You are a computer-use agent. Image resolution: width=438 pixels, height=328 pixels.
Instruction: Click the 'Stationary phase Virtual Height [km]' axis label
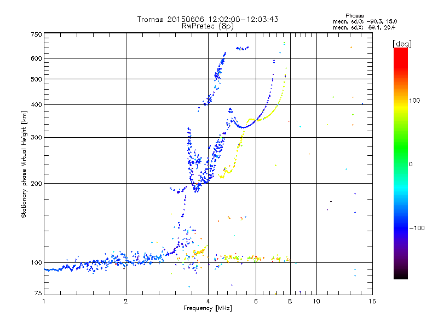click(24, 164)
